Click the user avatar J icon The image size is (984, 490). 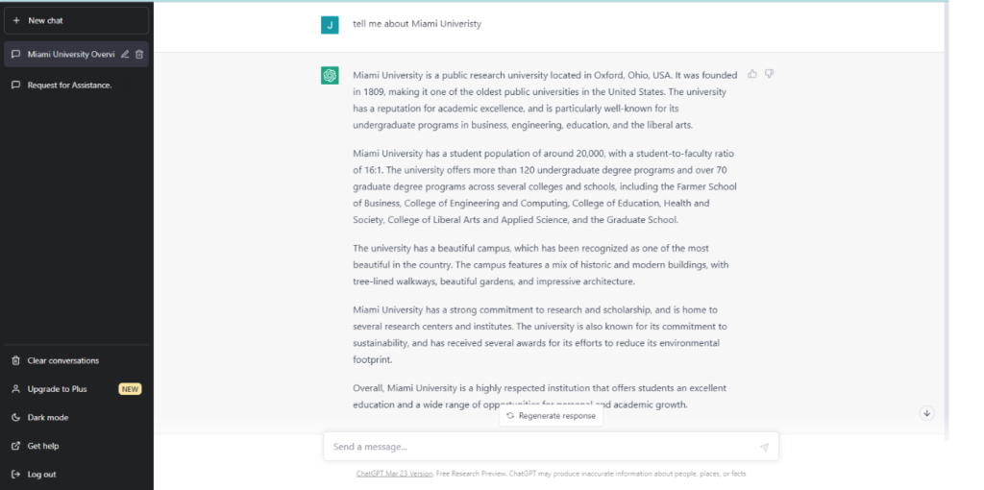pos(330,24)
